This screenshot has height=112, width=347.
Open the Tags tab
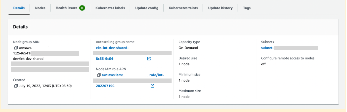246,8
